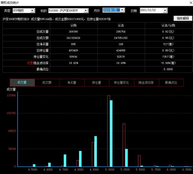Click the 7357(差) cell
This screenshot has height=174, width=193.
pos(168,57)
